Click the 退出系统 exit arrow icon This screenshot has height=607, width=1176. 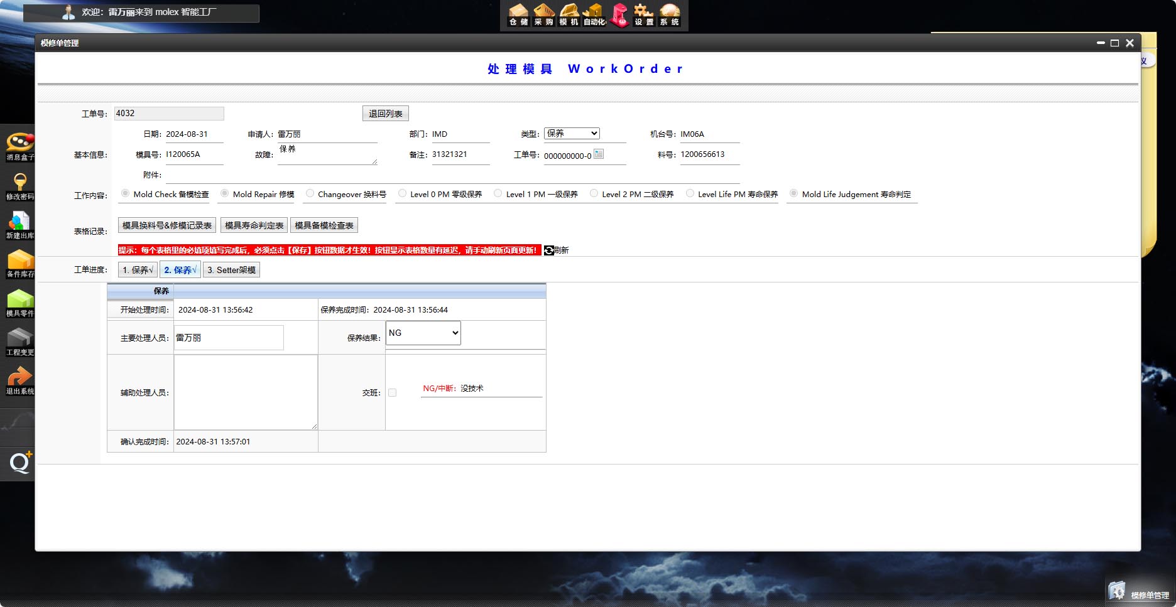pyautogui.click(x=19, y=379)
